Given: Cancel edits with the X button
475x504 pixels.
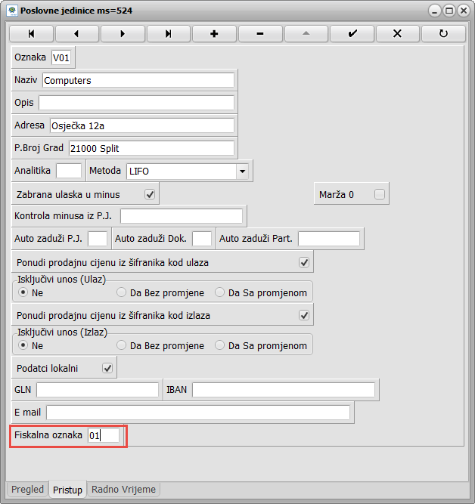Looking at the screenshot, I should click(398, 34).
